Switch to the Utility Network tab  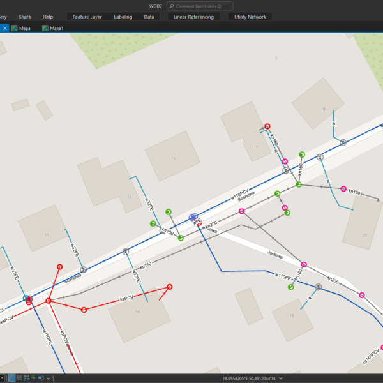pos(250,17)
